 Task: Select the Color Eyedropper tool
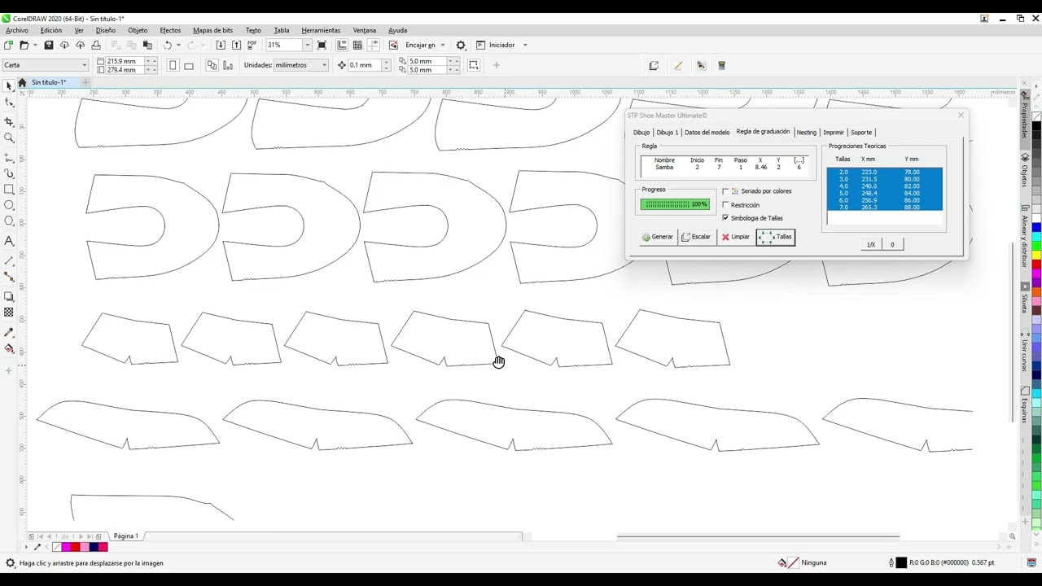(x=9, y=333)
